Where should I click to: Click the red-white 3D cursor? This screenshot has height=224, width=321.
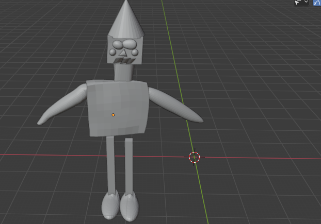click(194, 158)
